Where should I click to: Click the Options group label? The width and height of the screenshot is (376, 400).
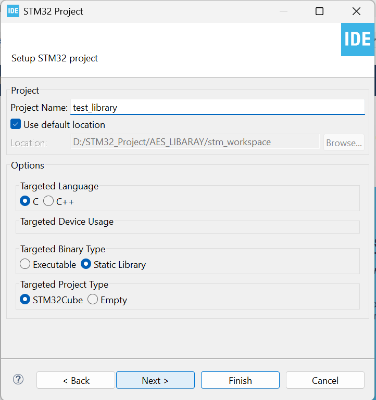(x=28, y=165)
